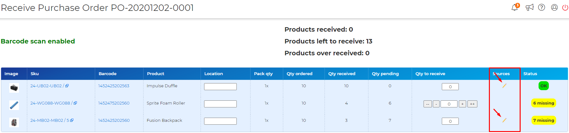Click the Impulse Duffle product thumbnail
Viewport: 569px width, 133px height.
point(14,88)
